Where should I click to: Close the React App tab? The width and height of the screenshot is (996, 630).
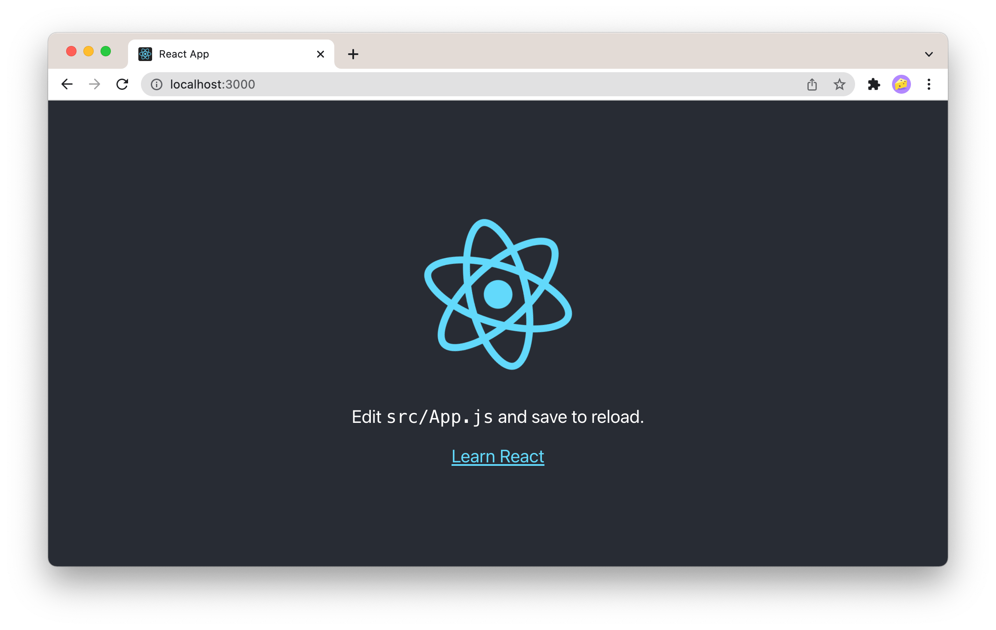click(320, 54)
